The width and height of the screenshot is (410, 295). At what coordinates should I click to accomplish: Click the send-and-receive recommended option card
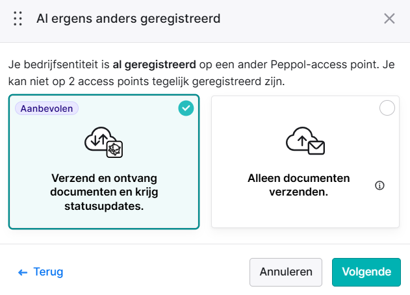(x=104, y=162)
